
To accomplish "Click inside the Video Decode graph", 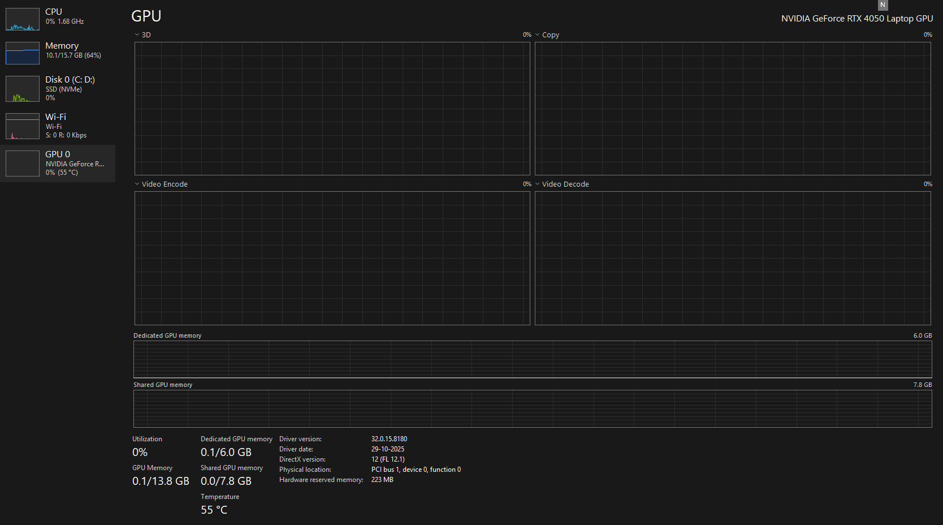I will pos(733,258).
